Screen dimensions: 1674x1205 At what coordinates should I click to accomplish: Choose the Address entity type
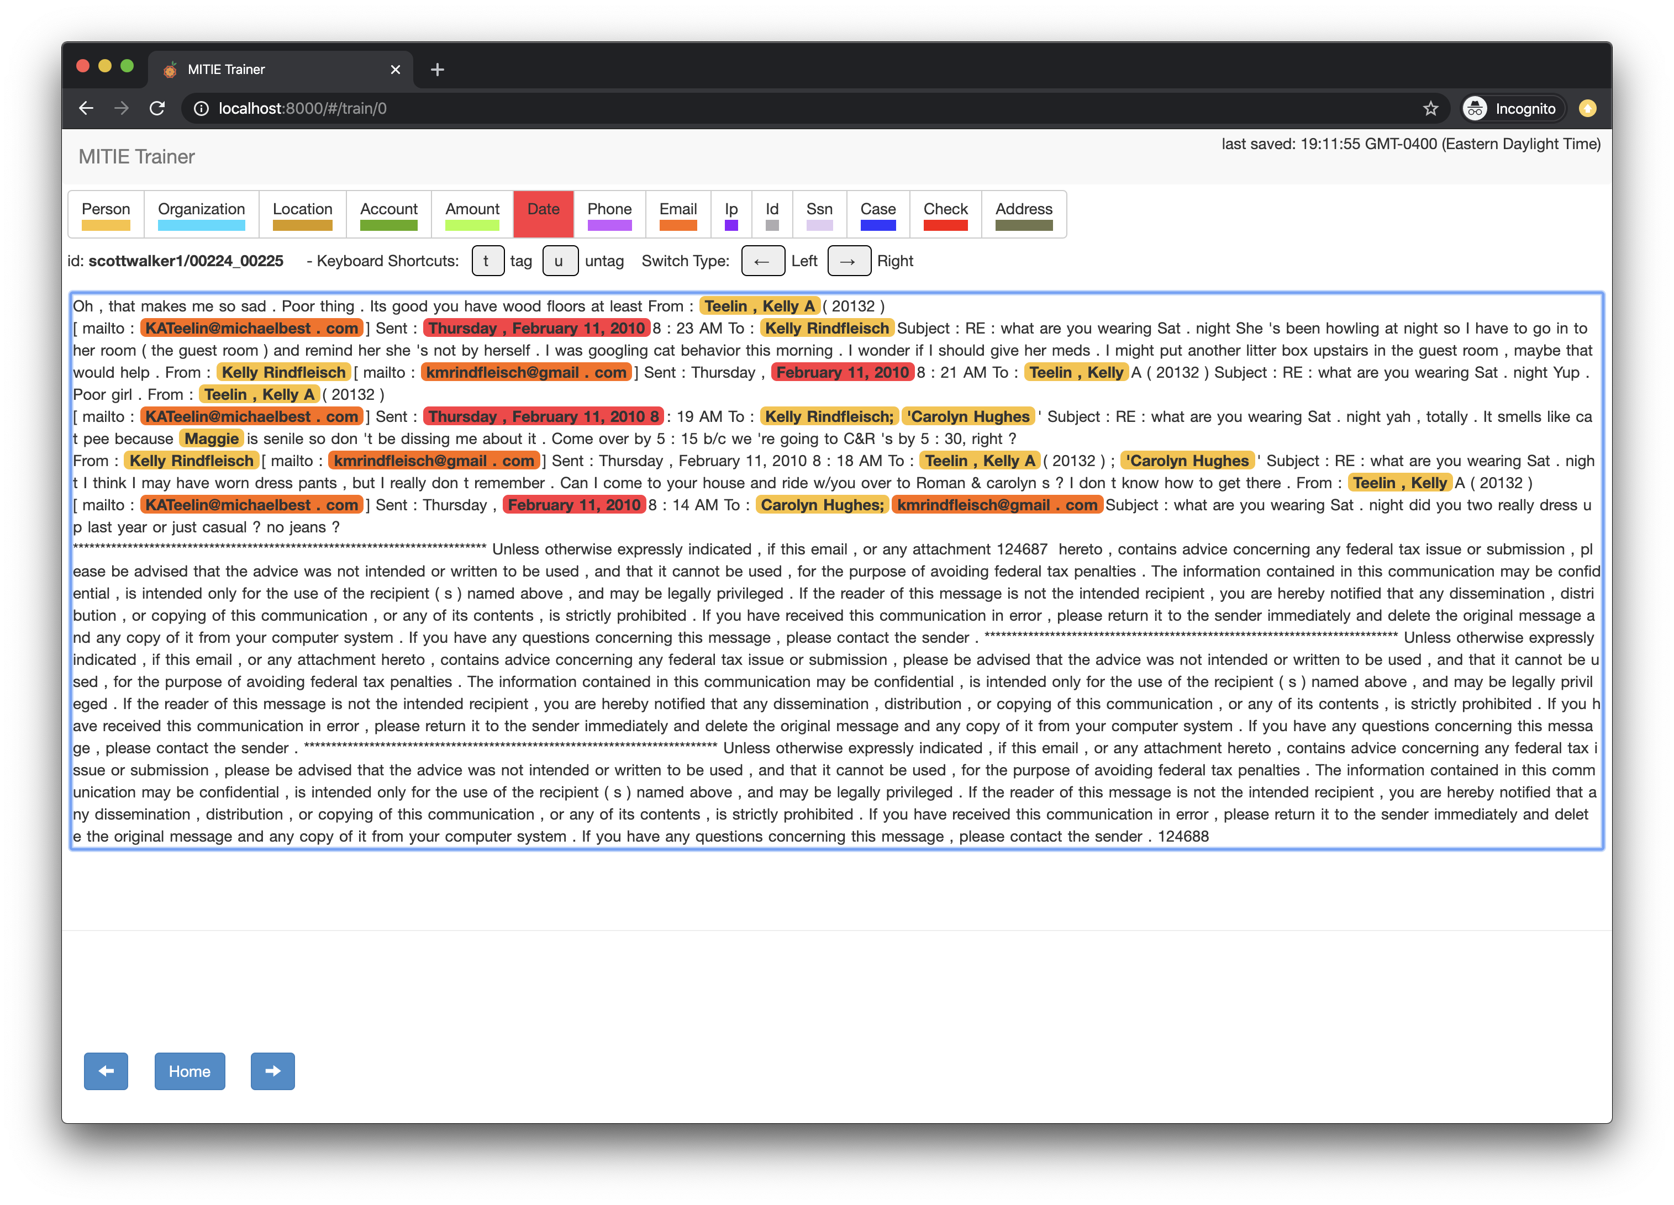coord(1023,214)
